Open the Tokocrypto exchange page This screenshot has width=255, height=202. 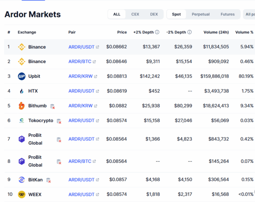[x=41, y=121]
